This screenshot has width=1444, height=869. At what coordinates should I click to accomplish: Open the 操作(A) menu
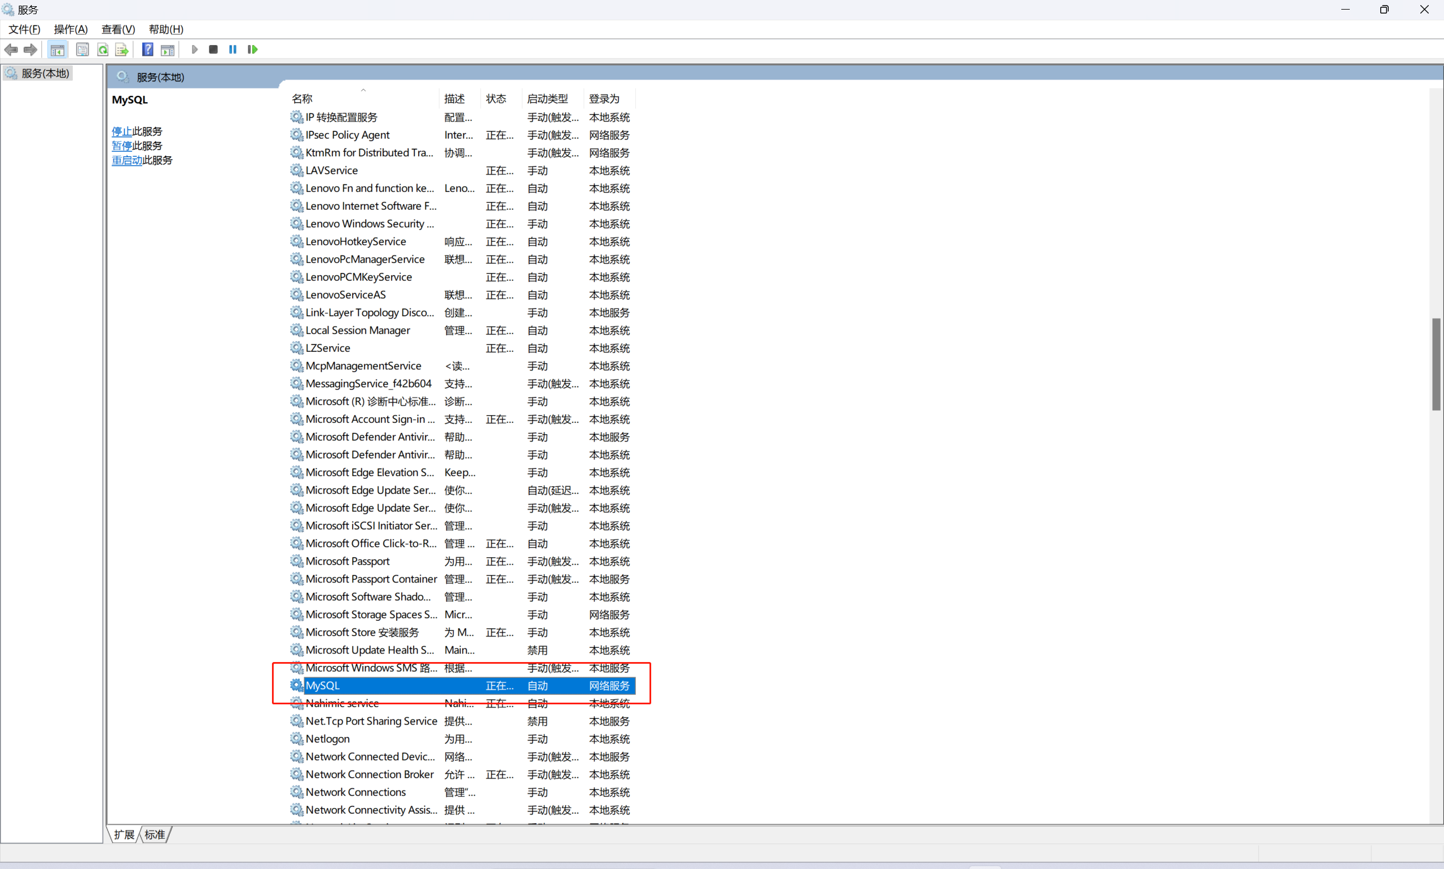click(x=71, y=29)
